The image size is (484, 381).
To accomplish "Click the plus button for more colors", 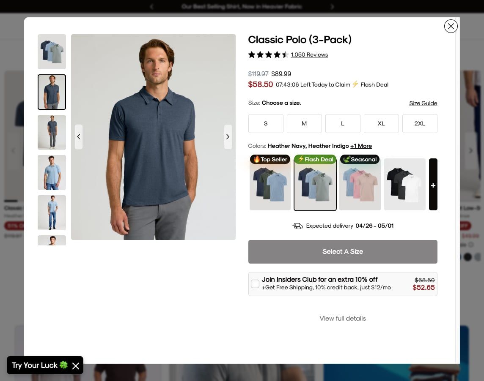I will point(433,184).
